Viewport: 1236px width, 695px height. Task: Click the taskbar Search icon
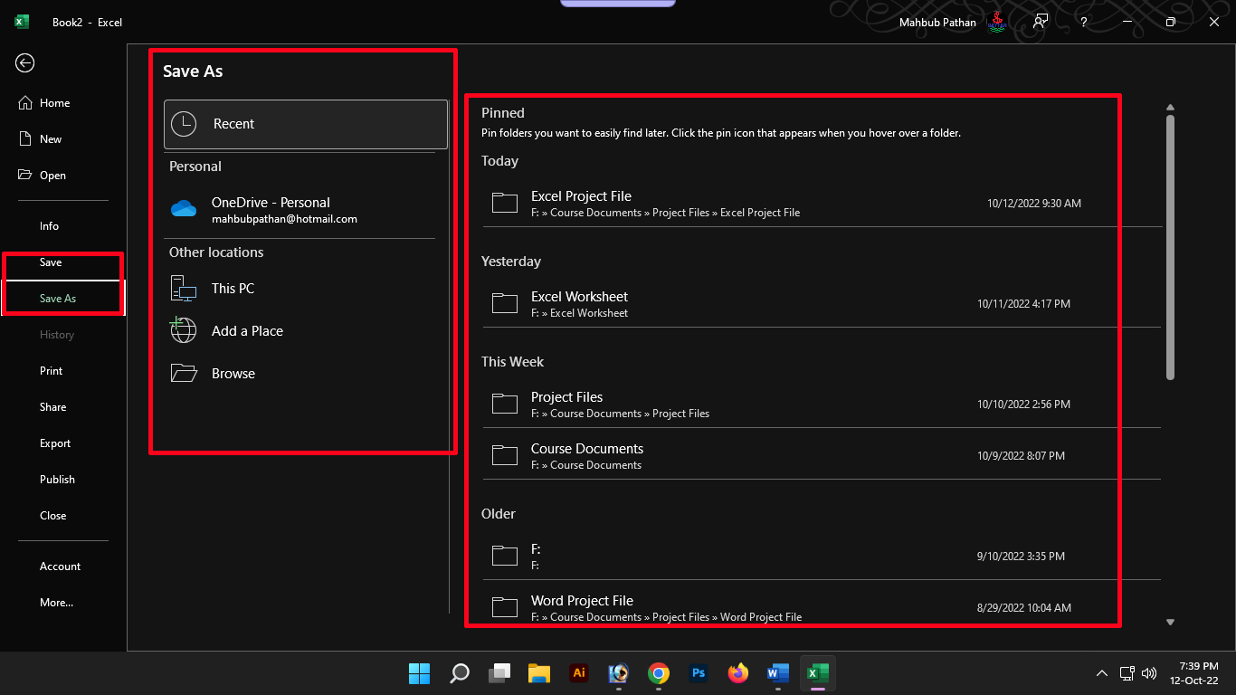[460, 673]
